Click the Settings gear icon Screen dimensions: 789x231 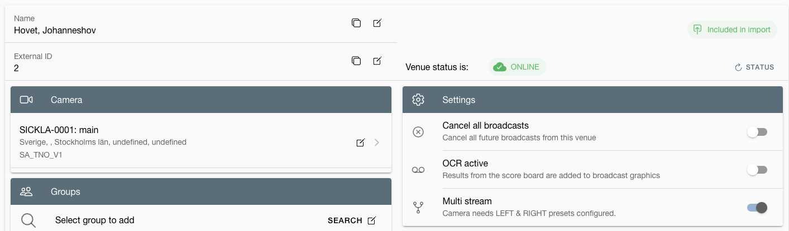(418, 100)
